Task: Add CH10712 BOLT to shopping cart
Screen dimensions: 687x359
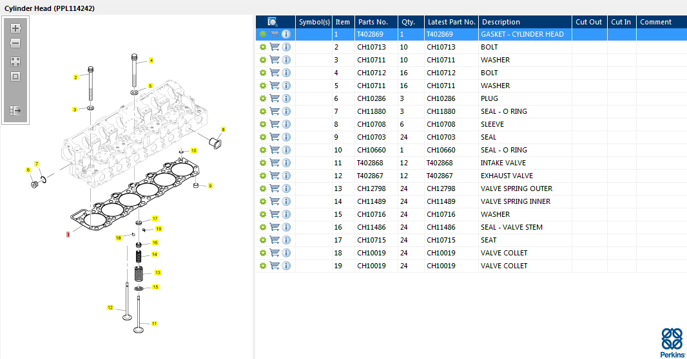Action: 275,73
